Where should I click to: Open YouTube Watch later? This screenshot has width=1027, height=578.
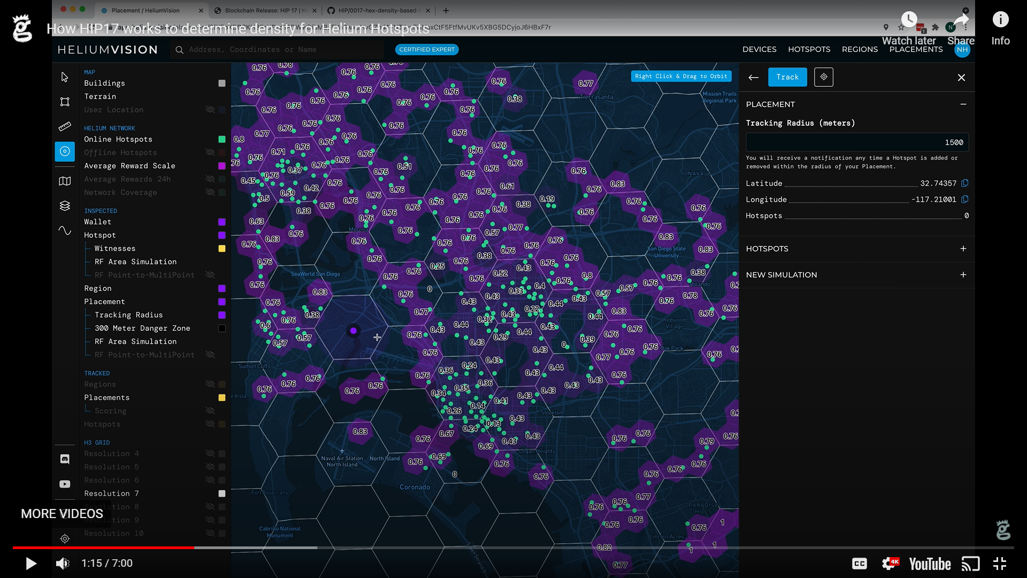pyautogui.click(x=909, y=28)
